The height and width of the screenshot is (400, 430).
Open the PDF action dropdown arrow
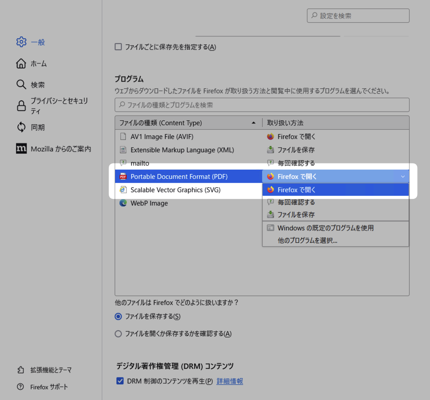pyautogui.click(x=402, y=177)
